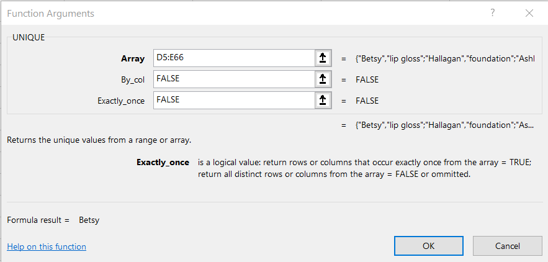The height and width of the screenshot is (262, 548).
Task: Click the Array evaluated preview starting with "Betsy"
Action: tap(445, 58)
